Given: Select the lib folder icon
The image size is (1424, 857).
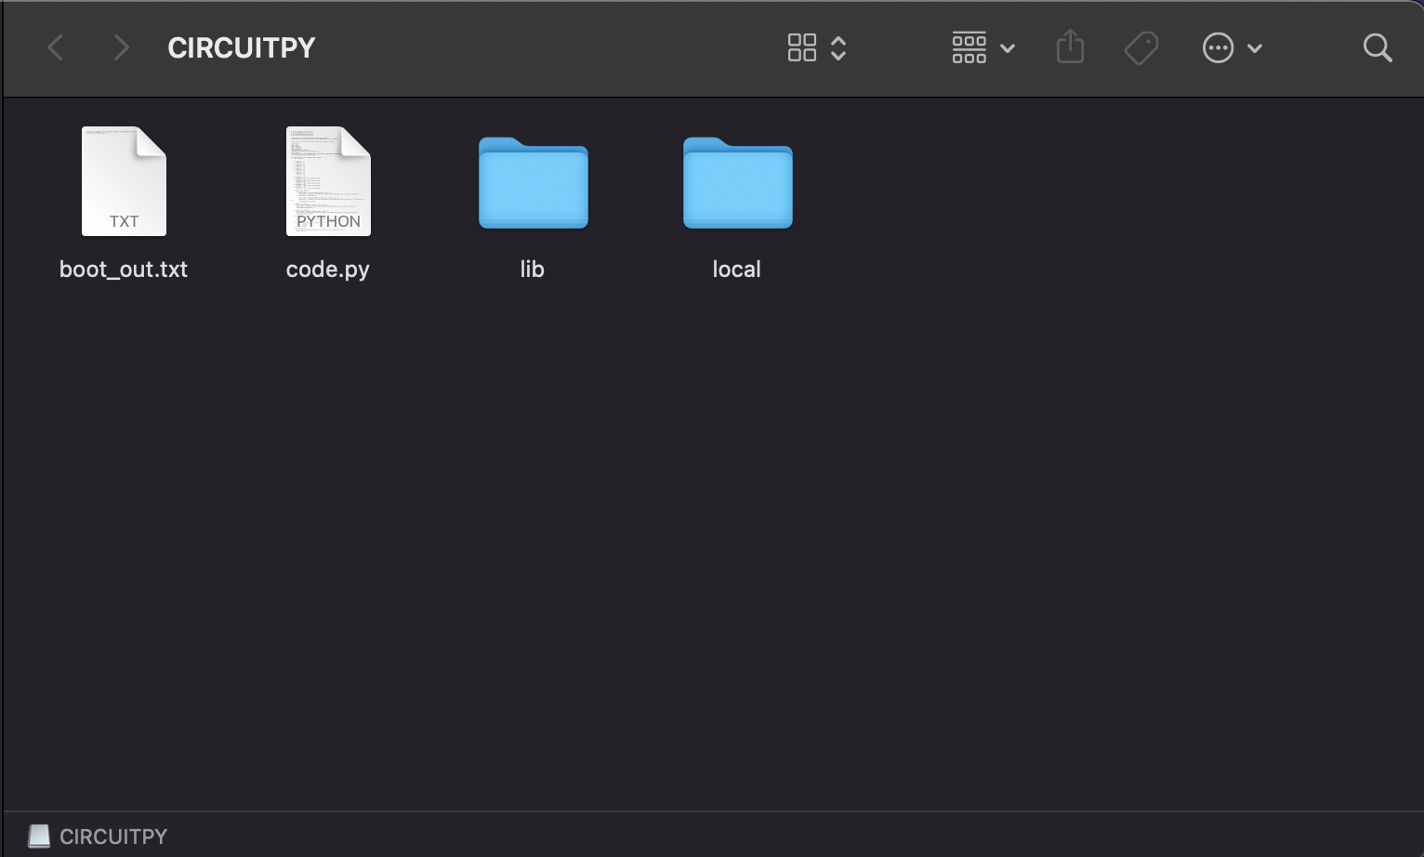Looking at the screenshot, I should point(534,182).
